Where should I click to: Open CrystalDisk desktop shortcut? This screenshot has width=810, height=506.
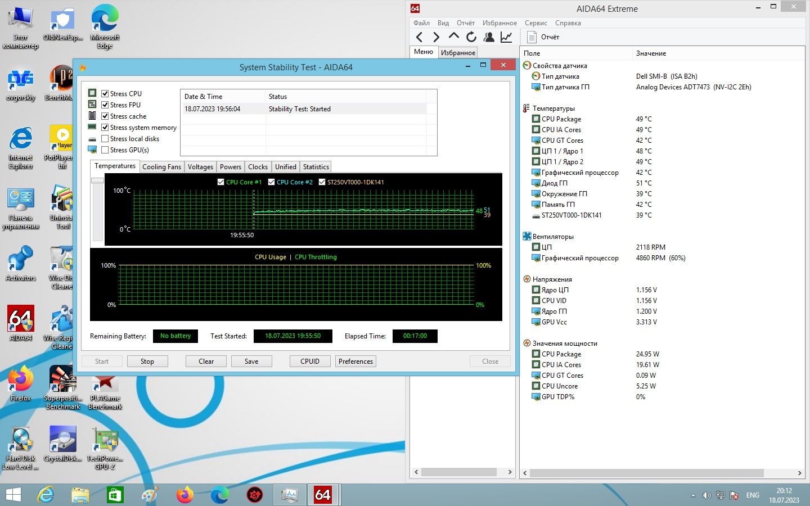(x=63, y=444)
